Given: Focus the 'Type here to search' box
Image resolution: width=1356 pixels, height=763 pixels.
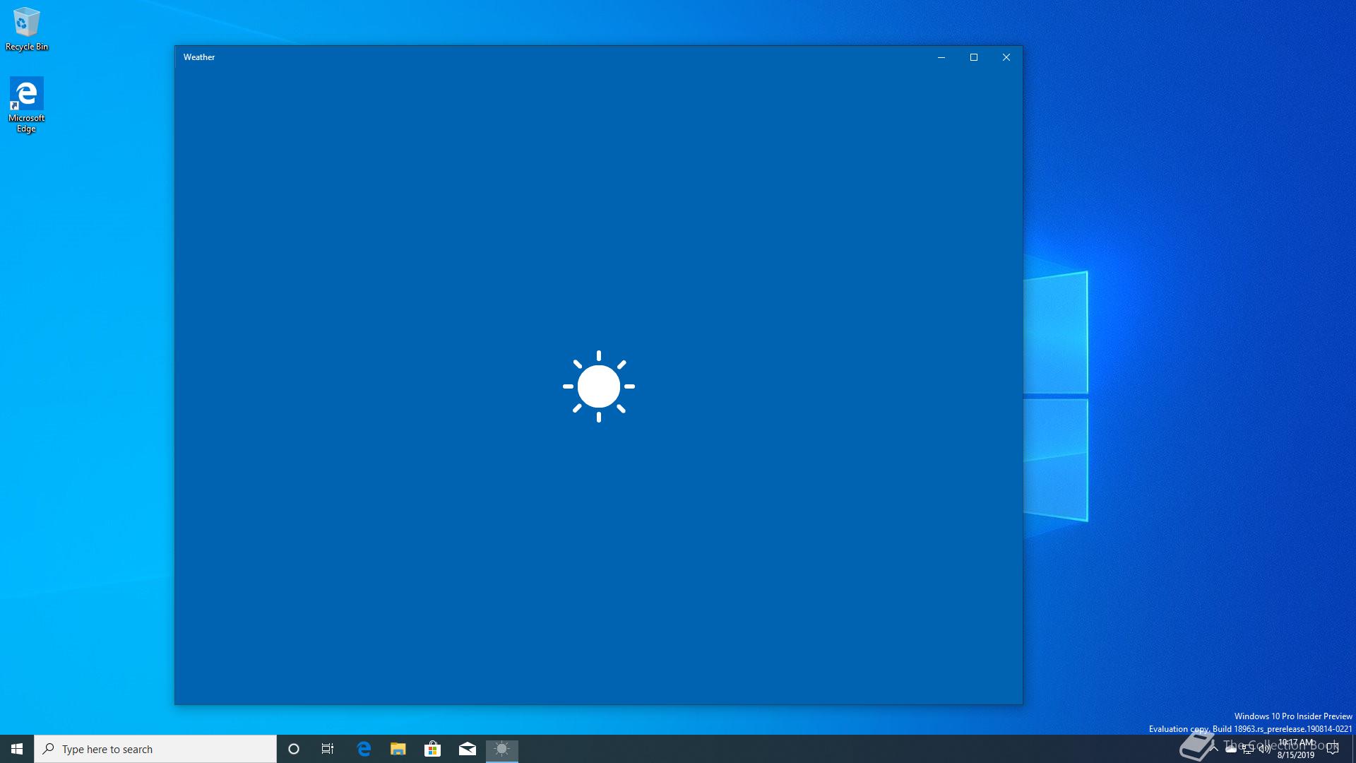Looking at the screenshot, I should 155,749.
